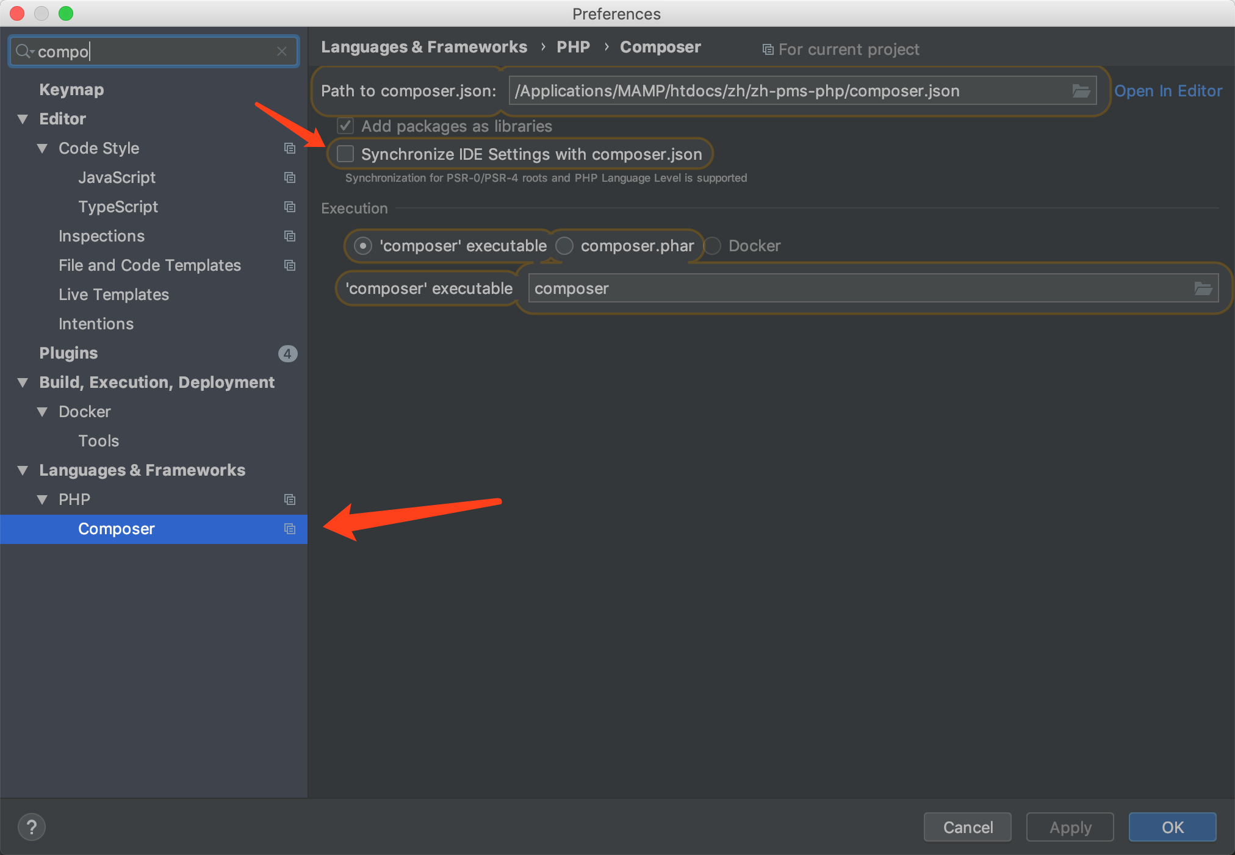Viewport: 1235px width, 855px height.
Task: Click the search magnifier icon in search box
Action: click(x=23, y=51)
